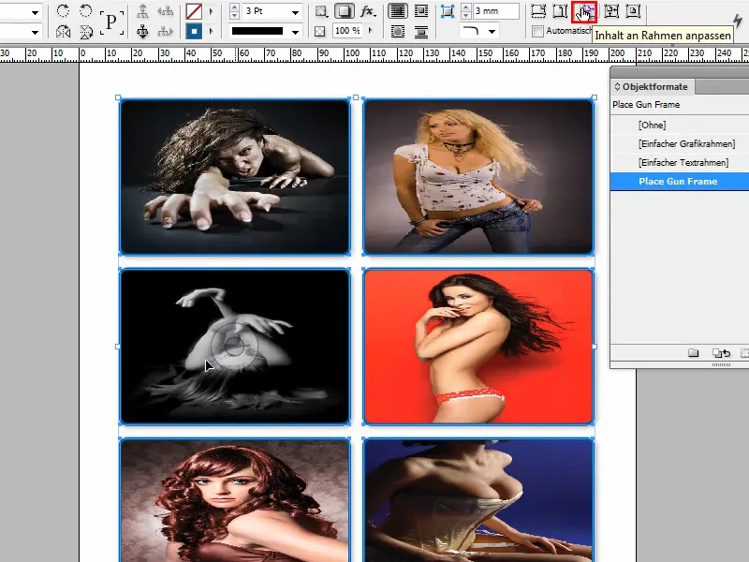Click the 100 % opacity field

[346, 31]
